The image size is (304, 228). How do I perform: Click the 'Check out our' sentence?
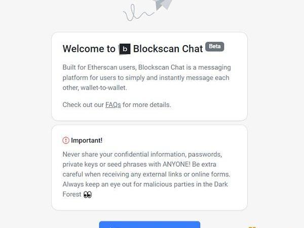pos(83,105)
